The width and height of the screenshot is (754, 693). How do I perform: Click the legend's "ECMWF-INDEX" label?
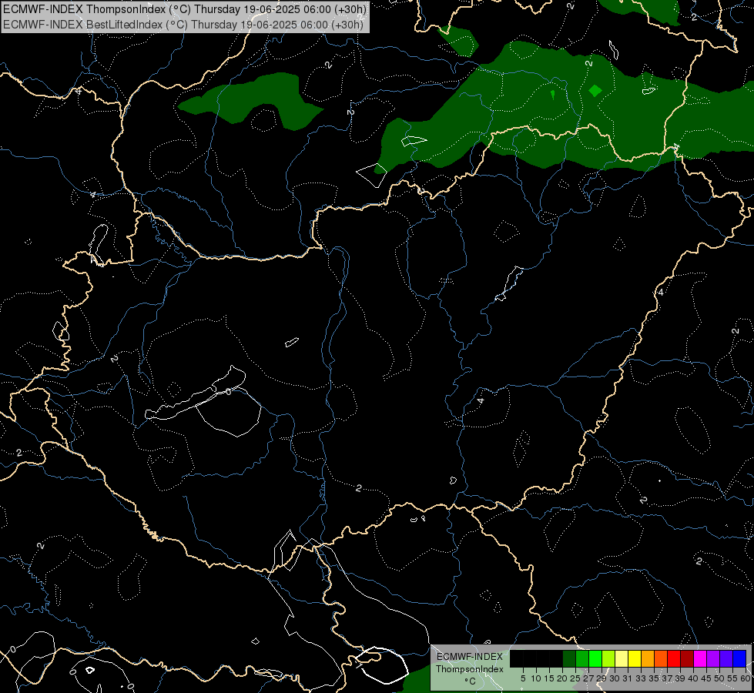pos(470,657)
